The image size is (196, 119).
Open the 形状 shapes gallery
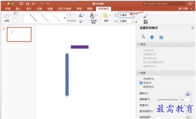[7, 17]
